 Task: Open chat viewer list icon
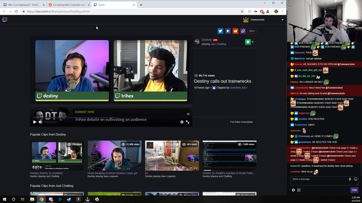click(299, 190)
